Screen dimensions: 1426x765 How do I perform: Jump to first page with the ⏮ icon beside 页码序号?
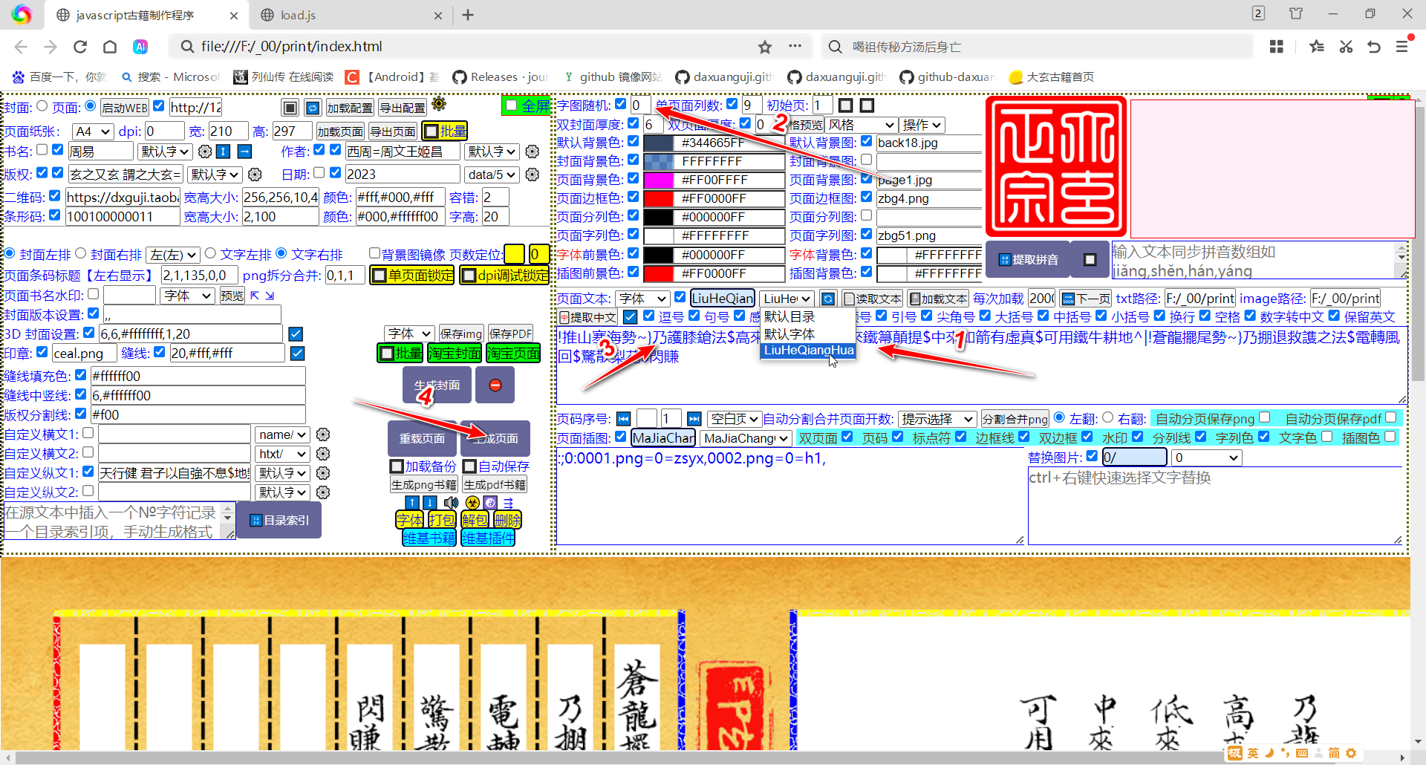tap(623, 418)
